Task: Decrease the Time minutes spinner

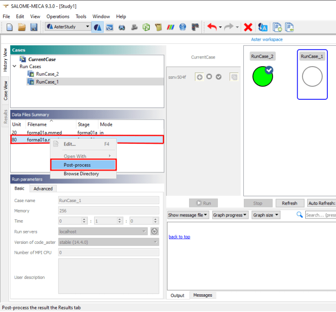Action: (x=120, y=222)
